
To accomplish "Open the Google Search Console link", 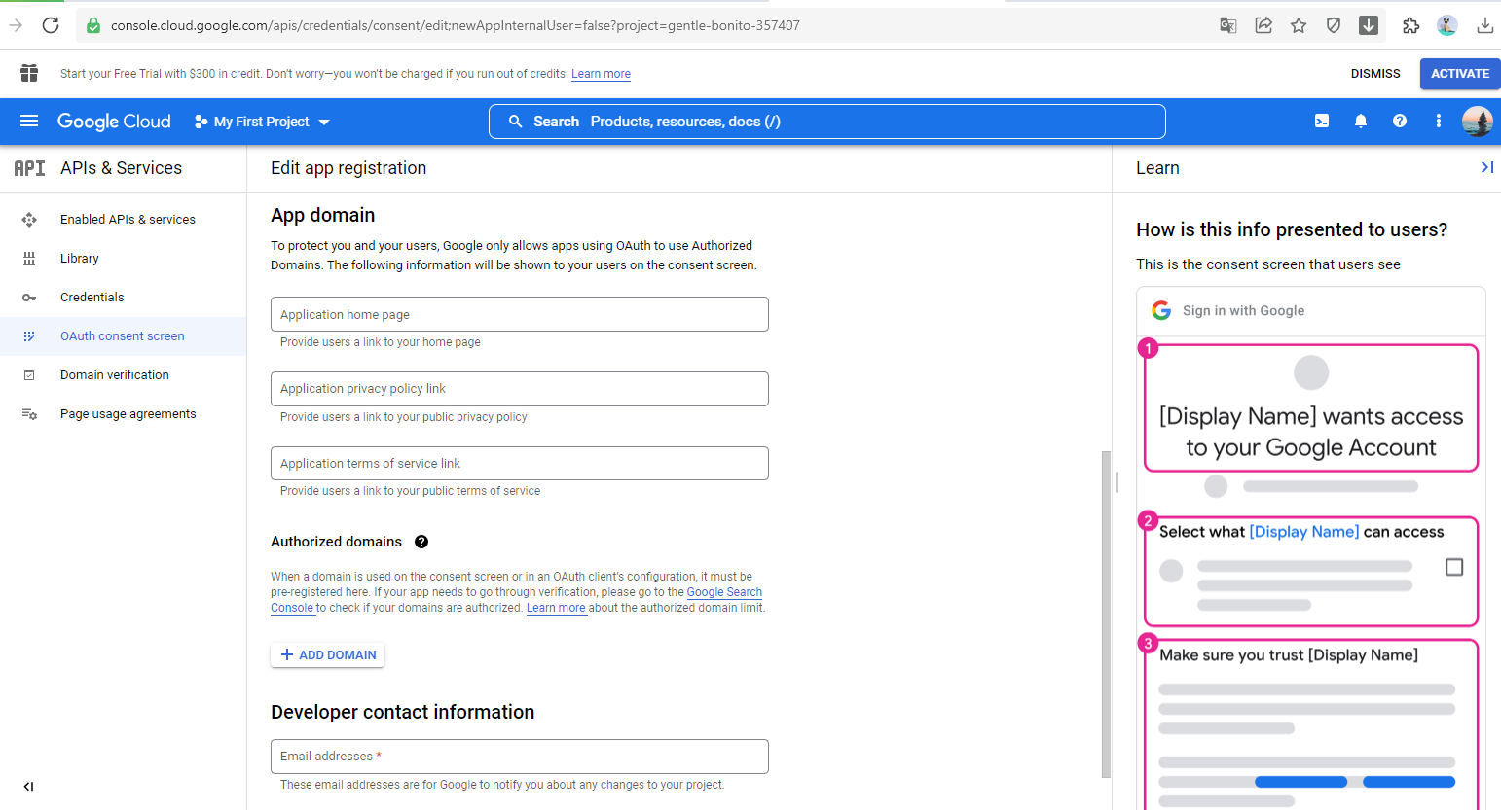I will pos(724,592).
